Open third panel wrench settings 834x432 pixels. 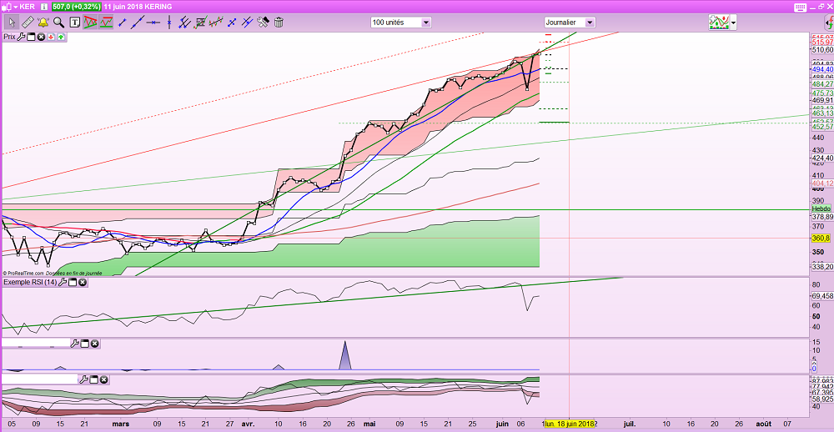75,344
